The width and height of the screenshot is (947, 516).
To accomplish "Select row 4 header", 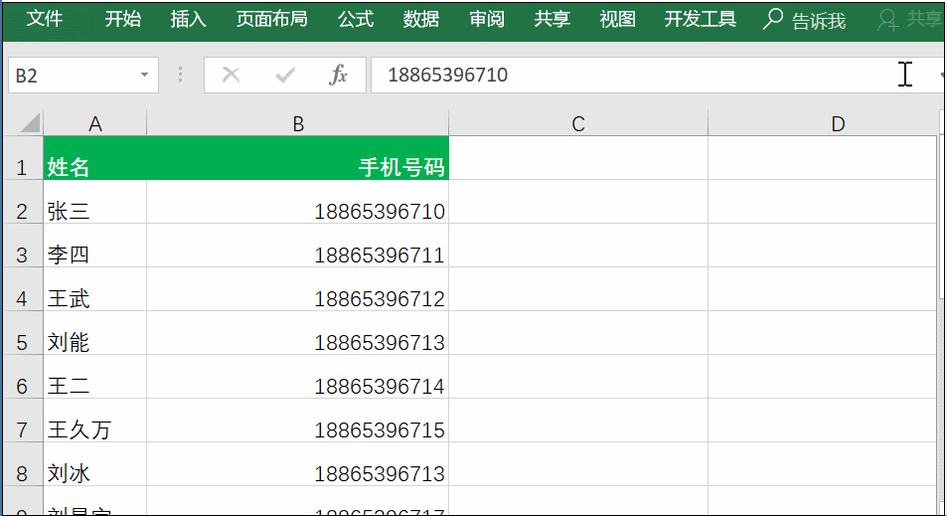I will pyautogui.click(x=22, y=288).
